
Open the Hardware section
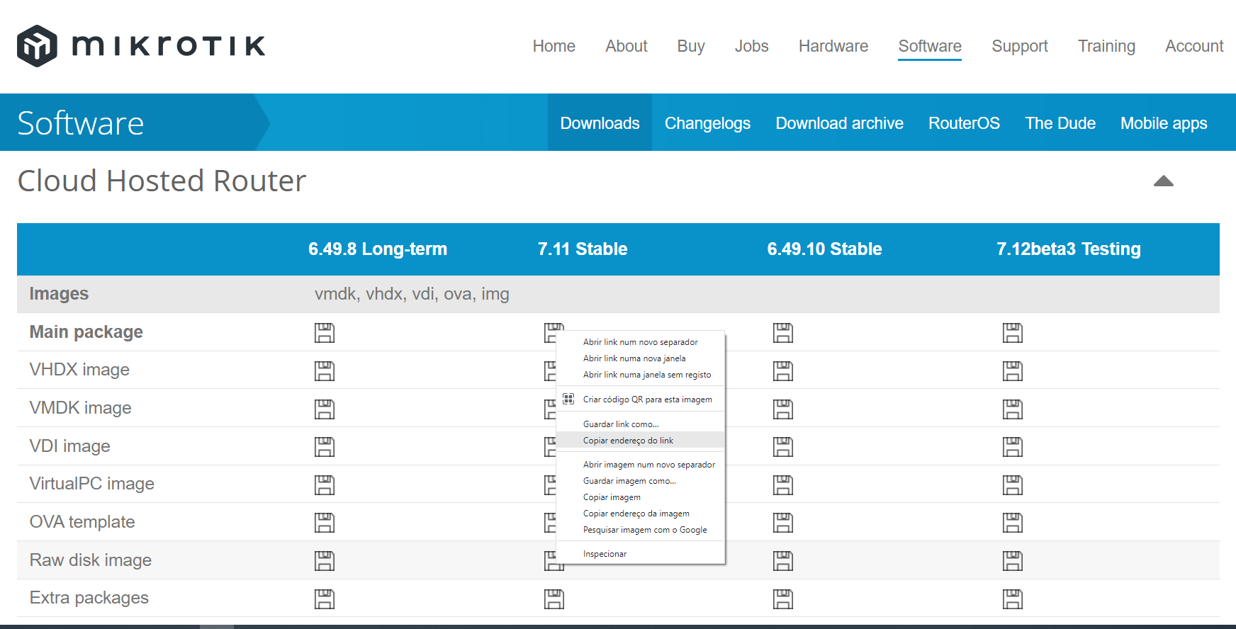tap(833, 46)
